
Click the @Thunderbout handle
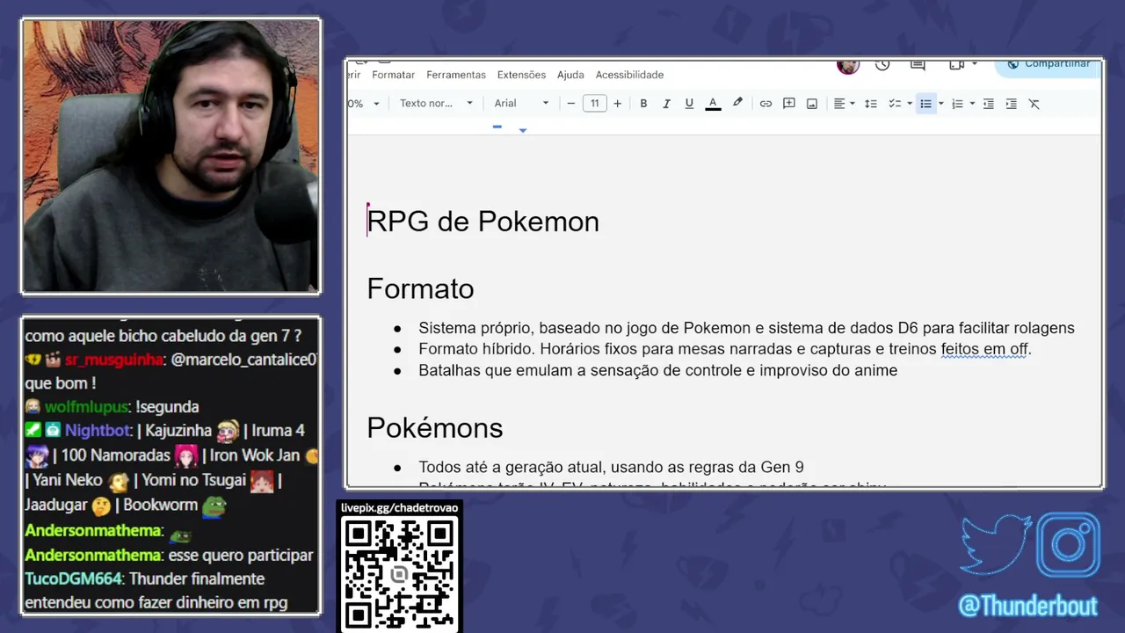pyautogui.click(x=1027, y=607)
